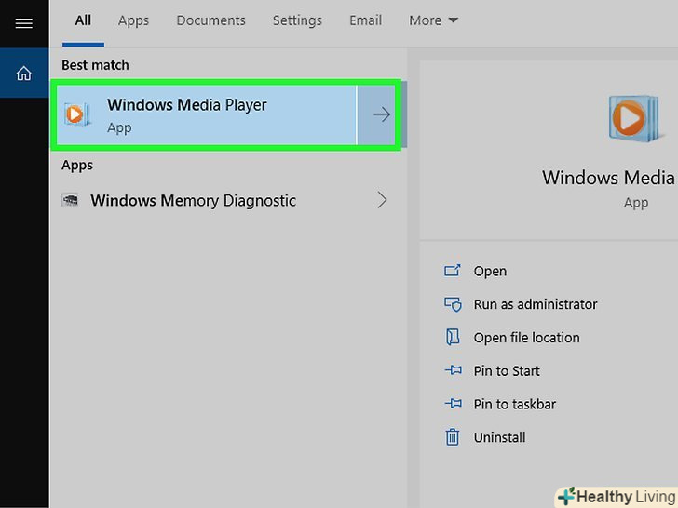Click the Pin to taskbar pin icon
Image resolution: width=678 pixels, height=508 pixels.
tap(454, 404)
